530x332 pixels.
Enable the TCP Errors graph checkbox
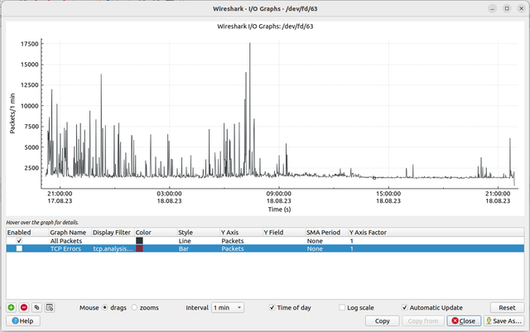[x=19, y=248]
